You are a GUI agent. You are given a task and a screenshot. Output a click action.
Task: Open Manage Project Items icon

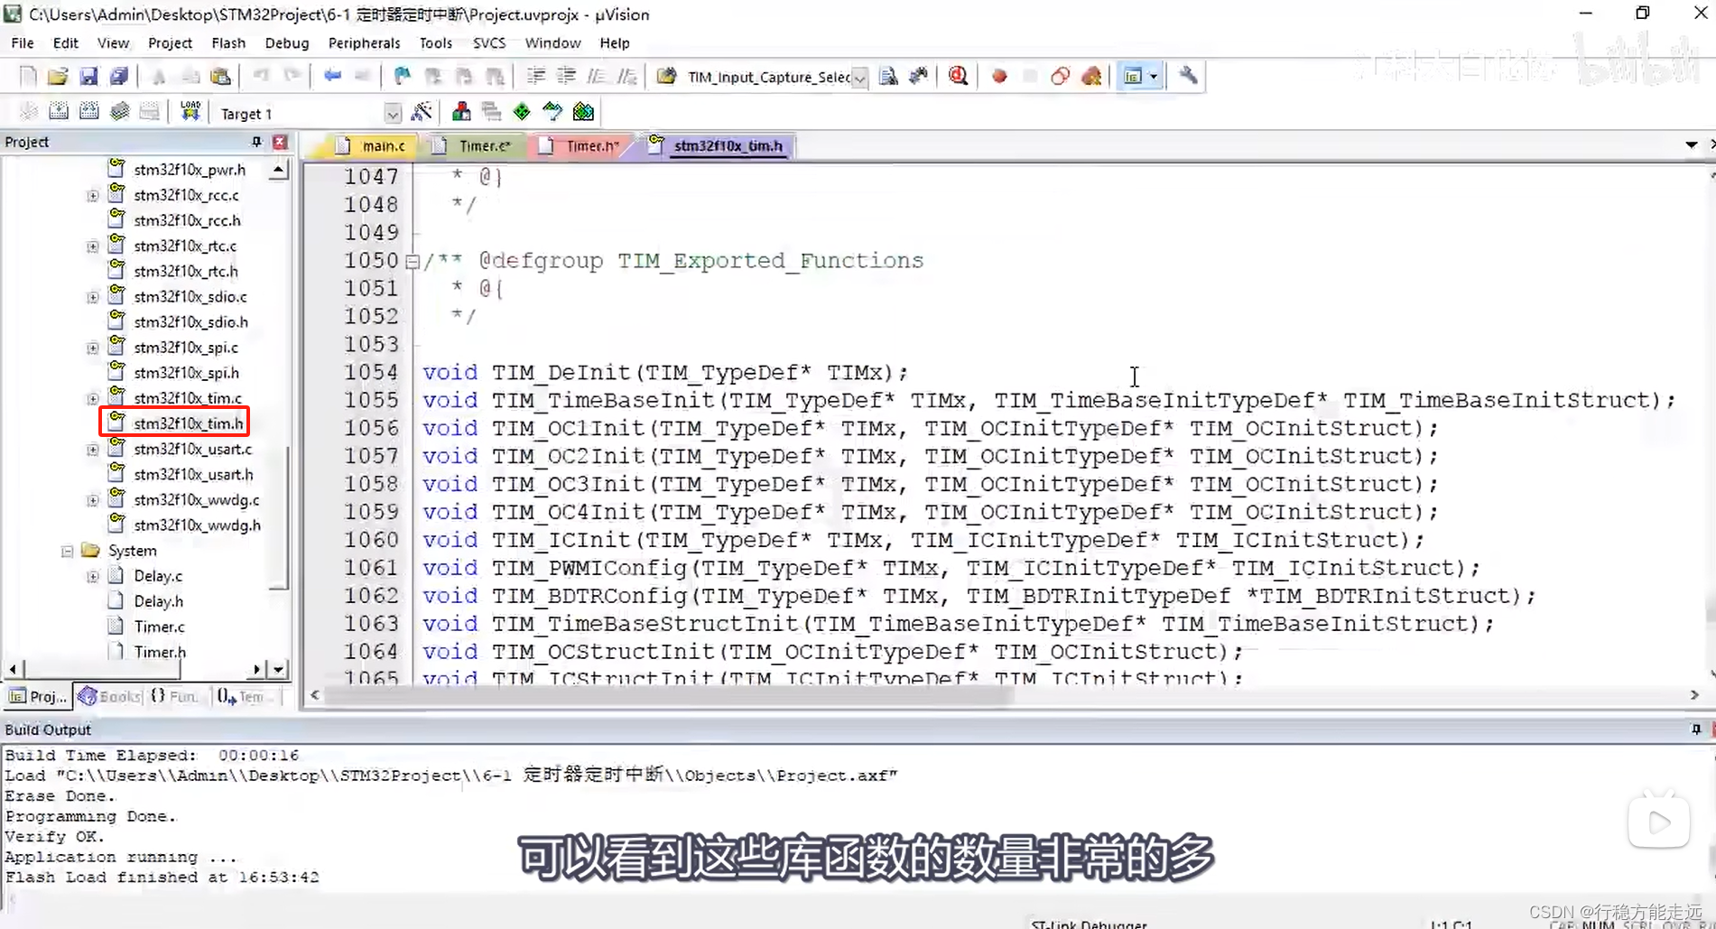click(x=461, y=112)
